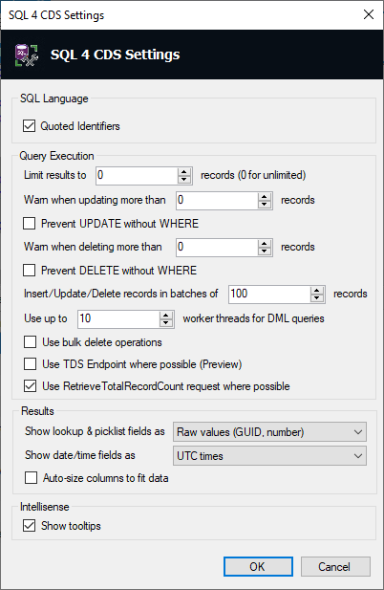Viewport: 384px width, 590px height.
Task: Open the lookup & picklist fields dropdown
Action: click(269, 432)
